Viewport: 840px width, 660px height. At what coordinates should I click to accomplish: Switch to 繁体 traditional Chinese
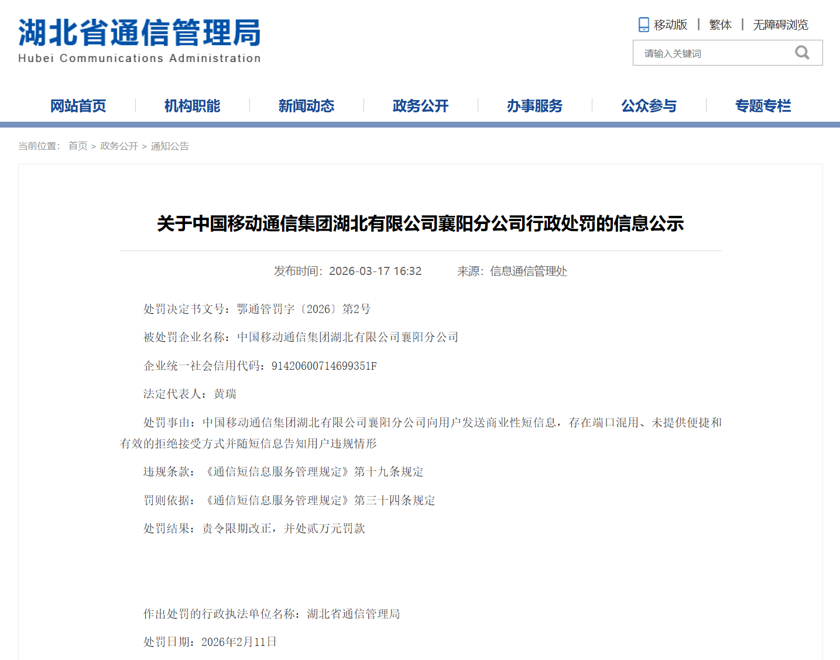pyautogui.click(x=720, y=25)
